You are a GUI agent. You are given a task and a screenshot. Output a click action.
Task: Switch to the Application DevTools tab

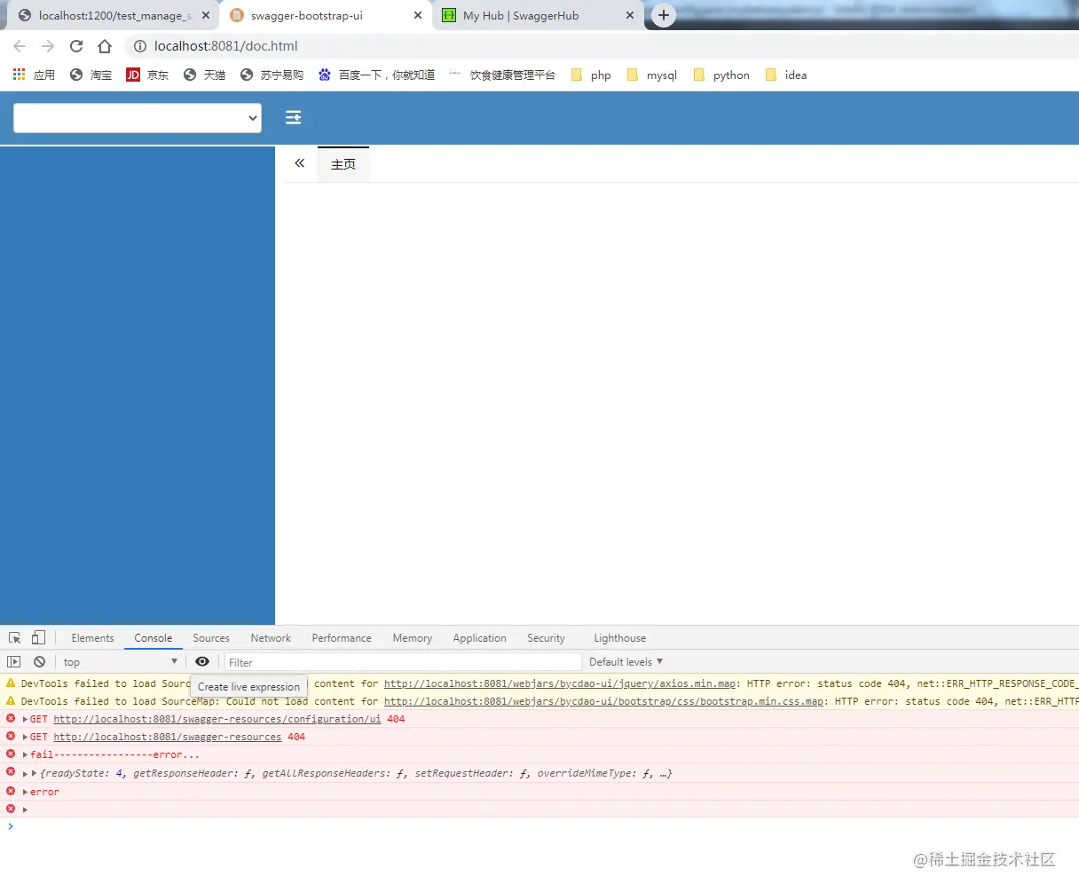pyautogui.click(x=479, y=638)
